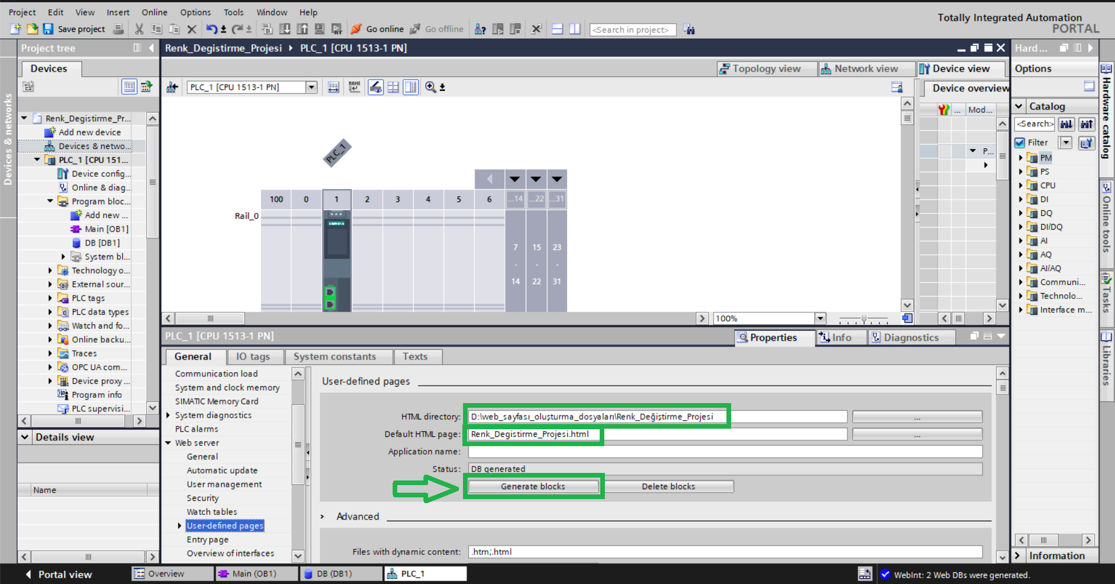Open the Options menu

coord(195,12)
